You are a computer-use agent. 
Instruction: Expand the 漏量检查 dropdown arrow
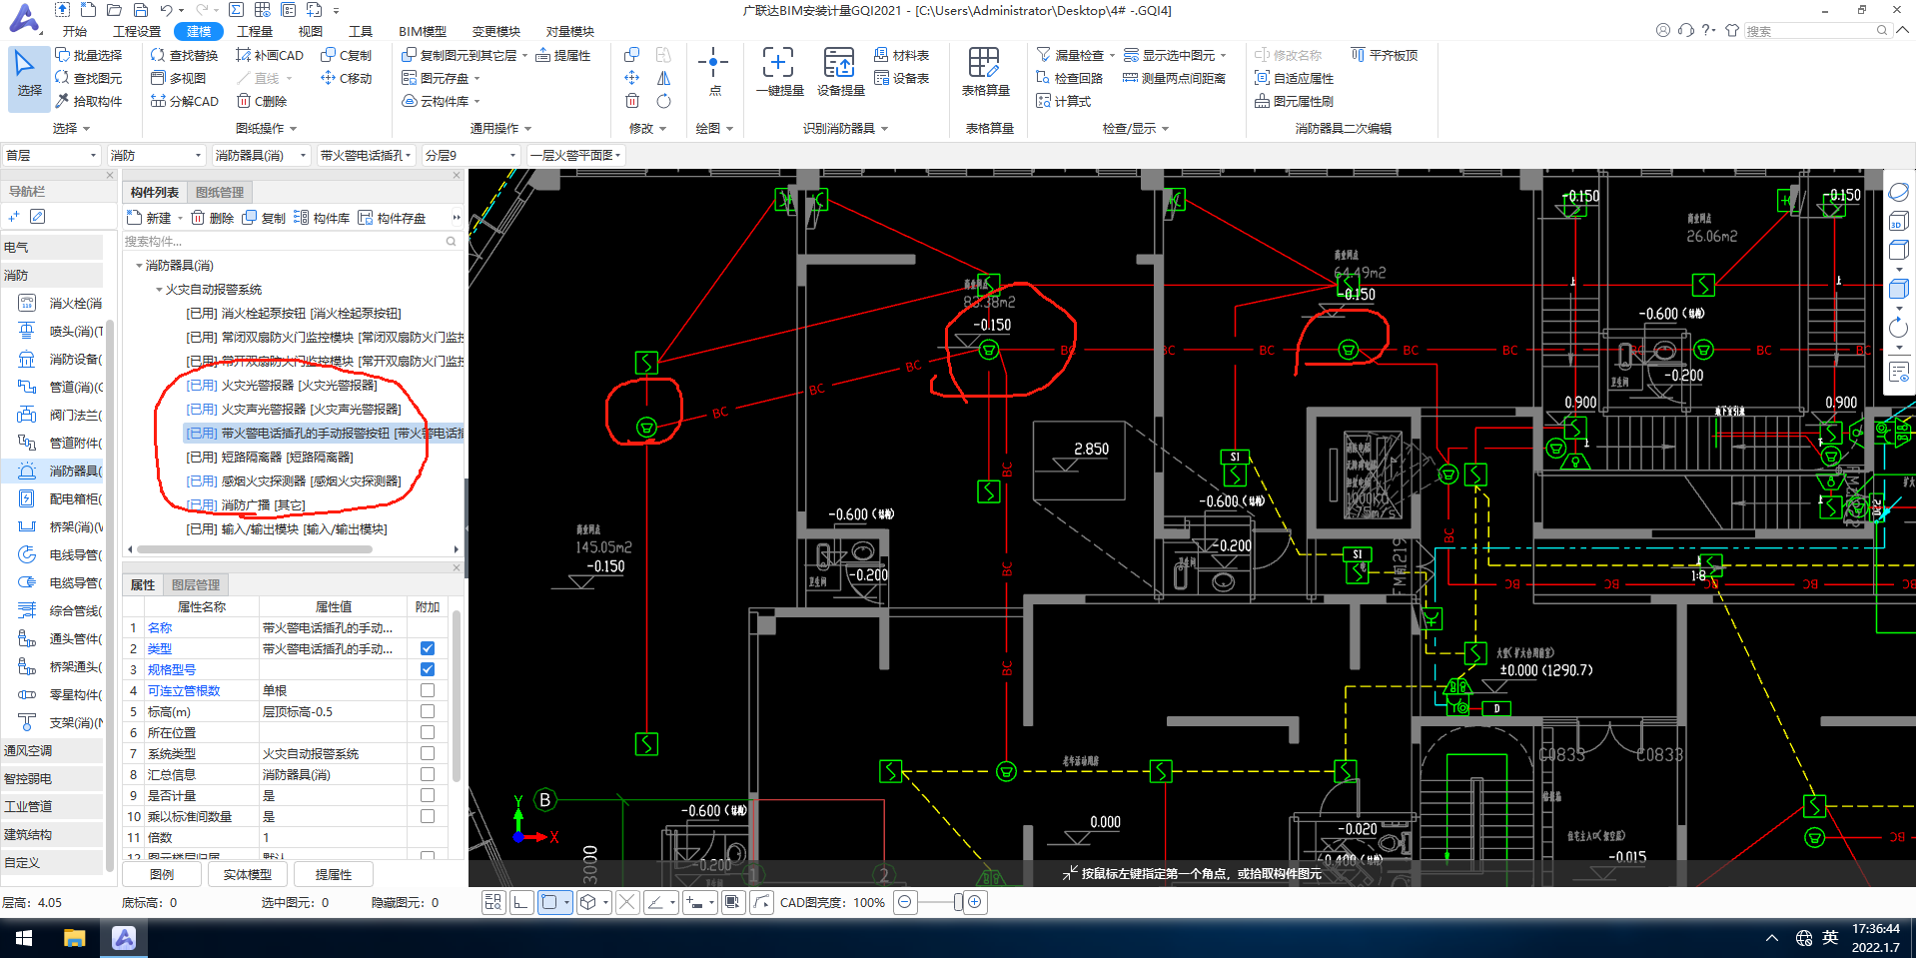tap(1112, 56)
